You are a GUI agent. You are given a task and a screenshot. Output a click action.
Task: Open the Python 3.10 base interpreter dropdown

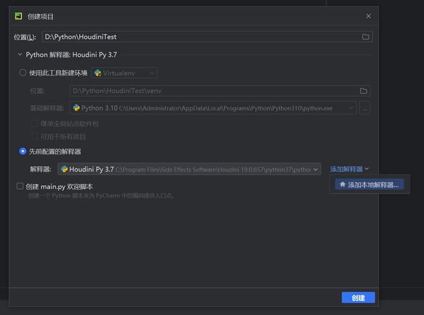point(213,108)
